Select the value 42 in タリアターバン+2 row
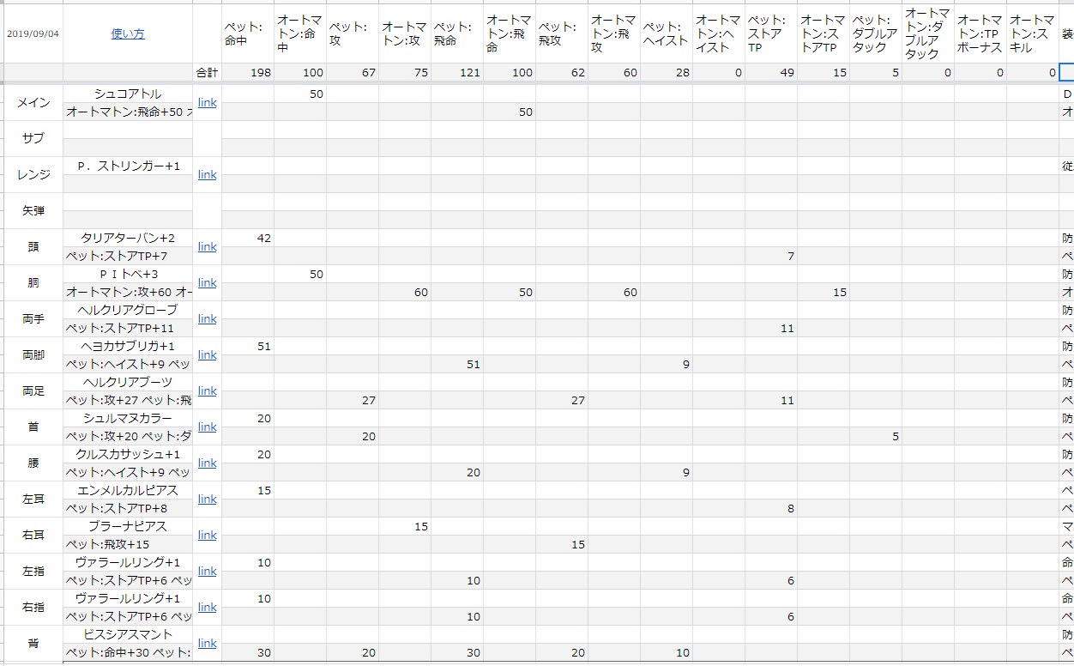This screenshot has height=666, width=1074. (248, 238)
